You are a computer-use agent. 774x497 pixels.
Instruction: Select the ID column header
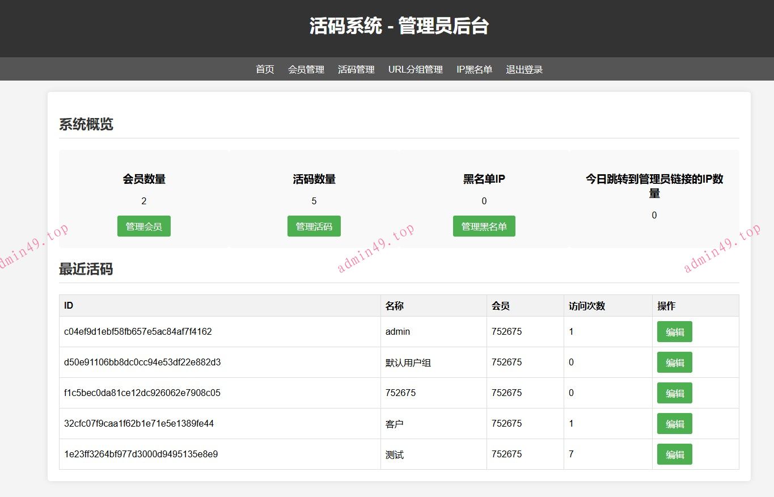point(68,305)
